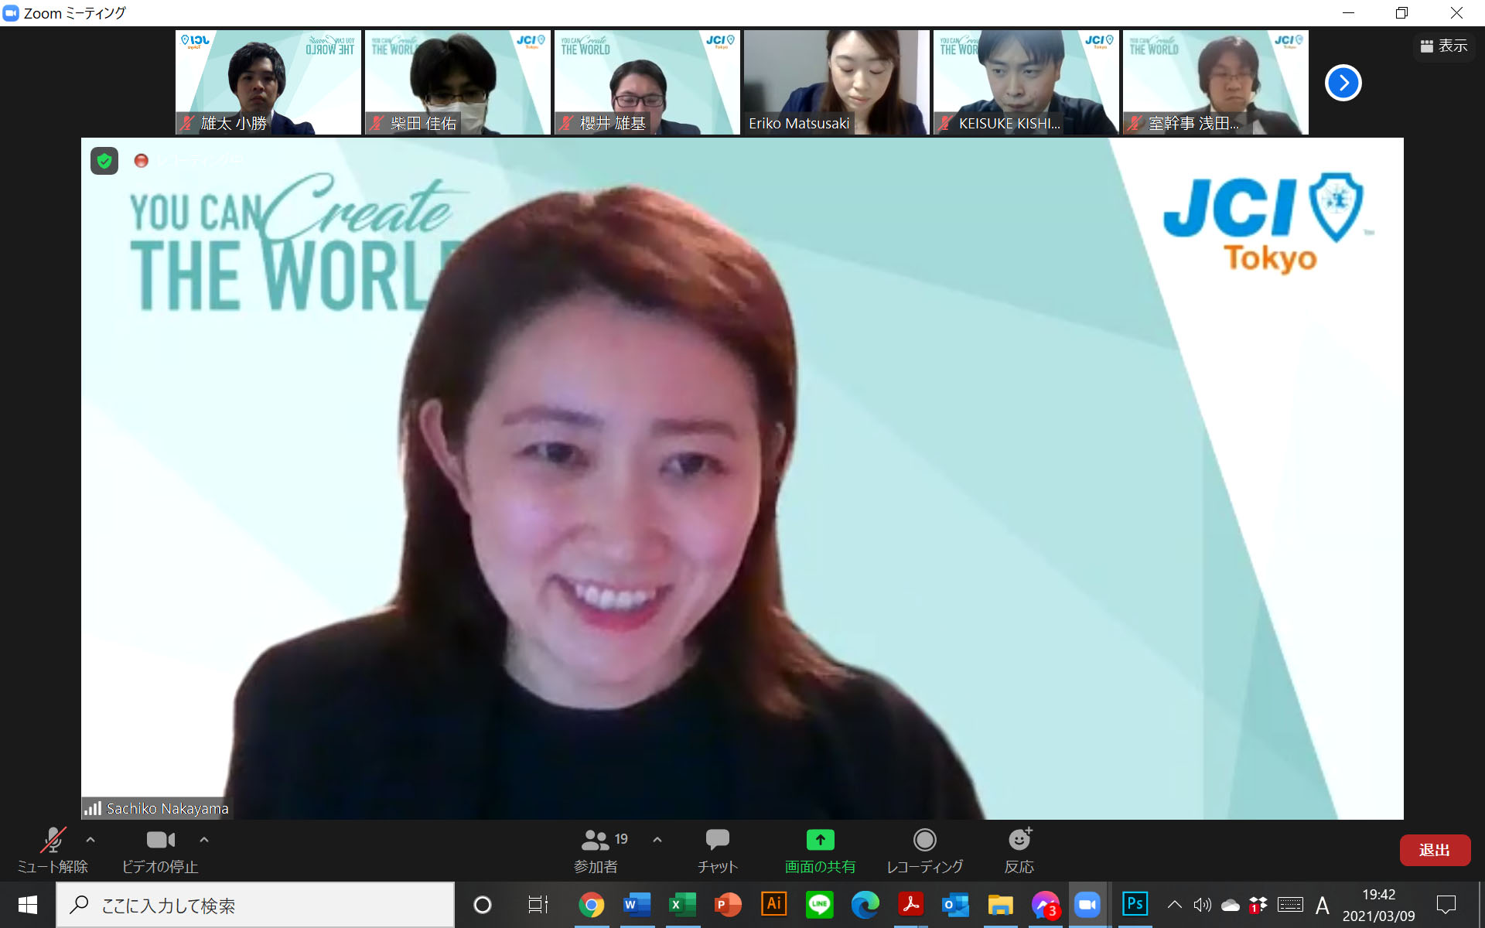Click the red 退出 leave button

1434,850
